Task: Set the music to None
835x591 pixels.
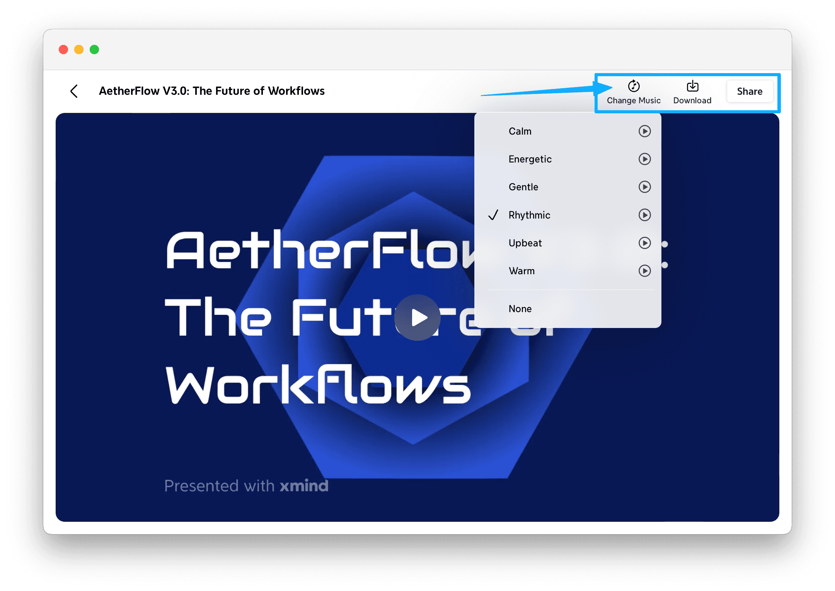Action: pos(520,309)
